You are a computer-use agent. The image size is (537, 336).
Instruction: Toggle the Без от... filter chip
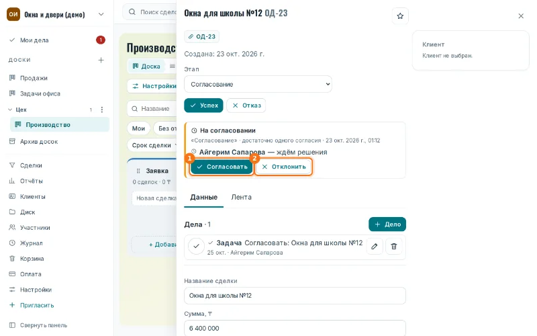click(x=165, y=128)
